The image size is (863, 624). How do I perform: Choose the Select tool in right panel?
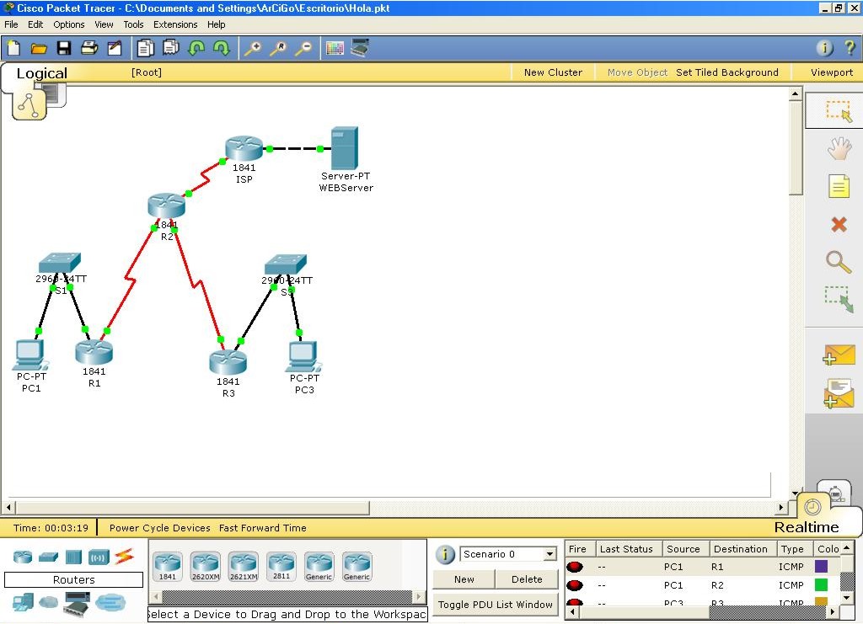pyautogui.click(x=839, y=110)
